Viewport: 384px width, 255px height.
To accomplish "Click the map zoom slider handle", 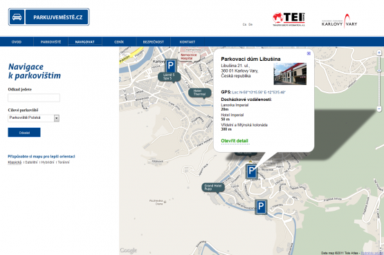I will tap(379, 70).
